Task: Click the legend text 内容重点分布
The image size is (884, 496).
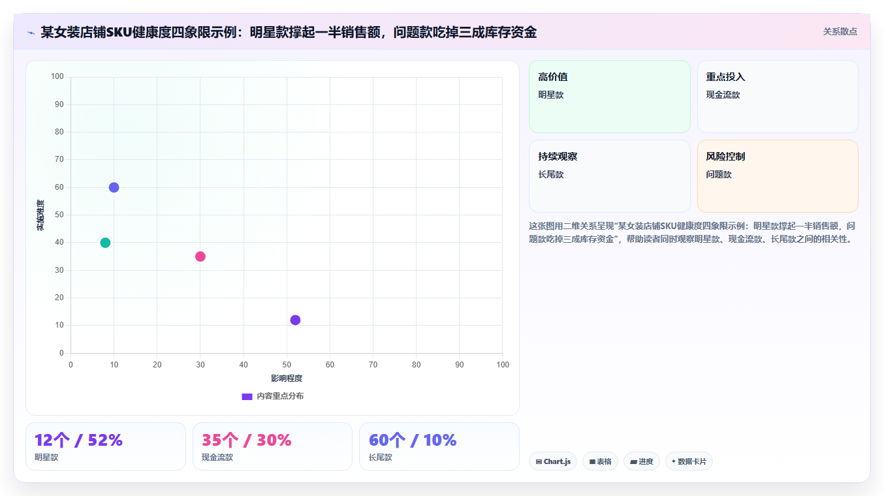Action: (280, 396)
